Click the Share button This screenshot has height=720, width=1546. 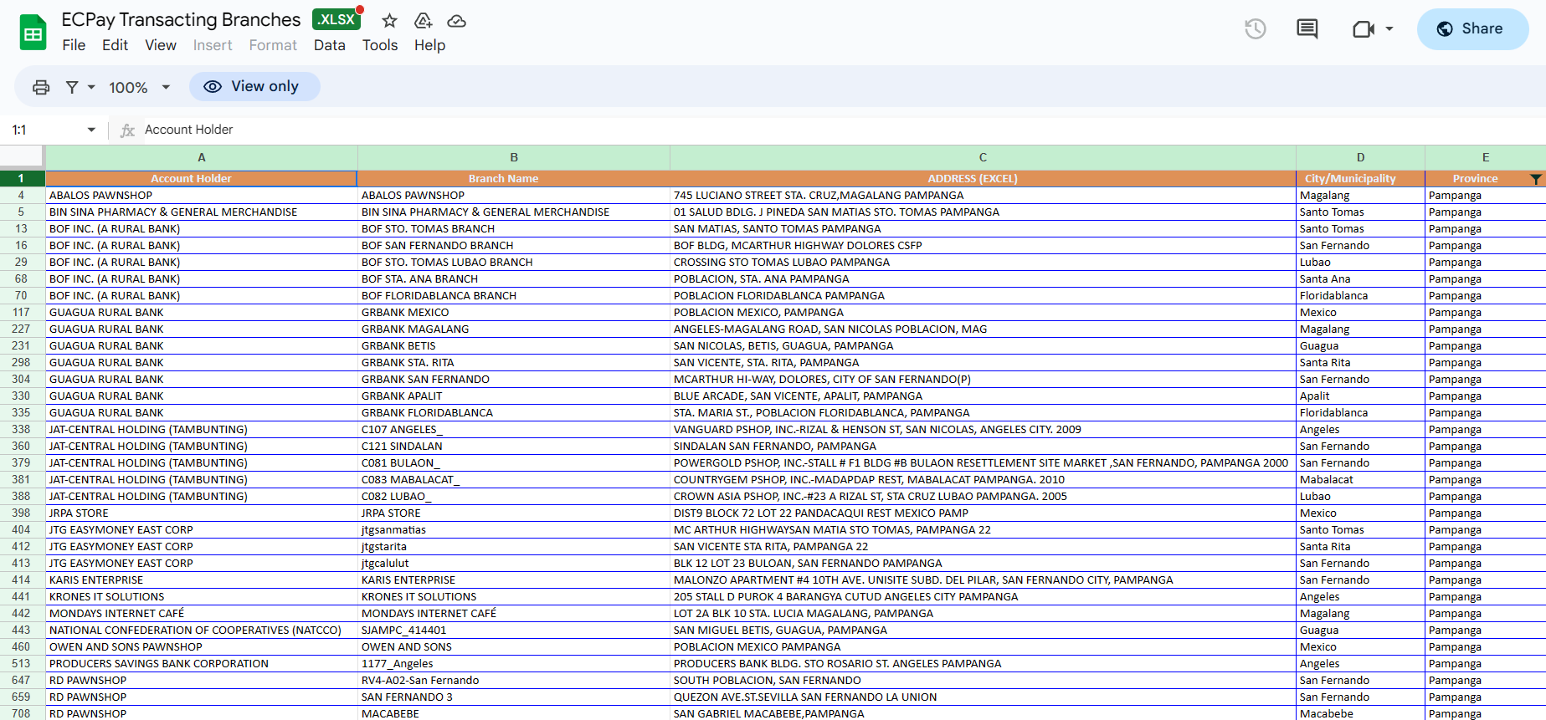click(x=1472, y=29)
